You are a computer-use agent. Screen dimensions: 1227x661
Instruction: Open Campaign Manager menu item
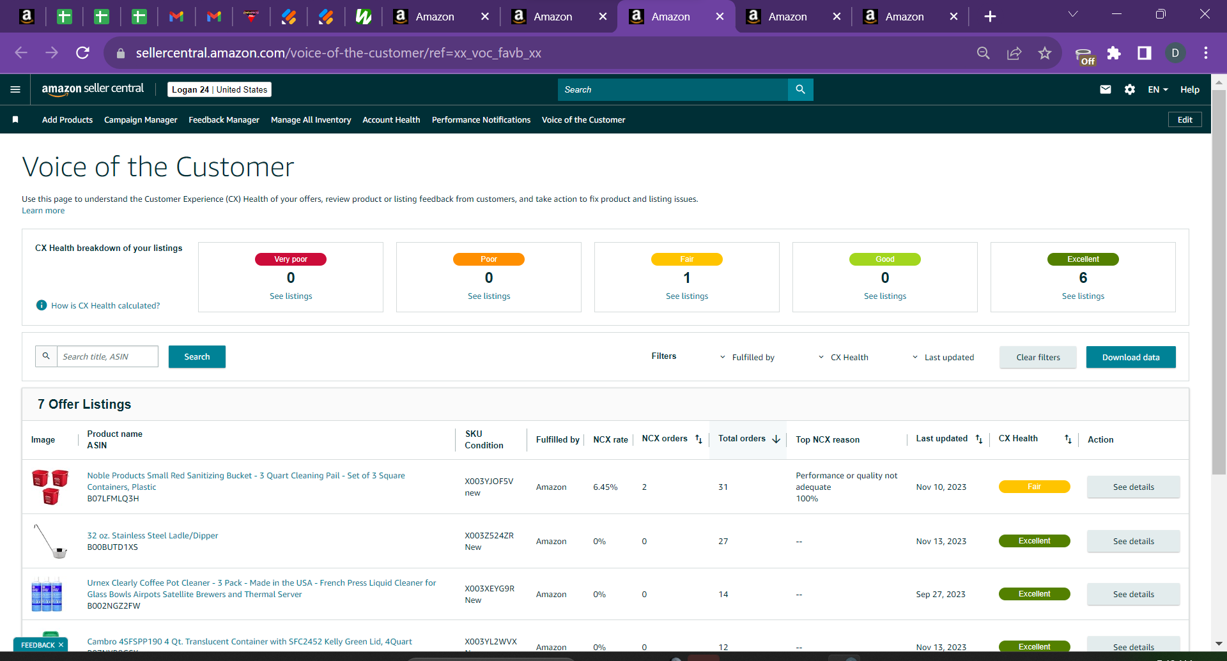141,119
